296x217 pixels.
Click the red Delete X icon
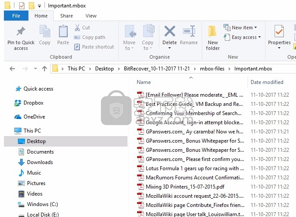[x=169, y=31]
